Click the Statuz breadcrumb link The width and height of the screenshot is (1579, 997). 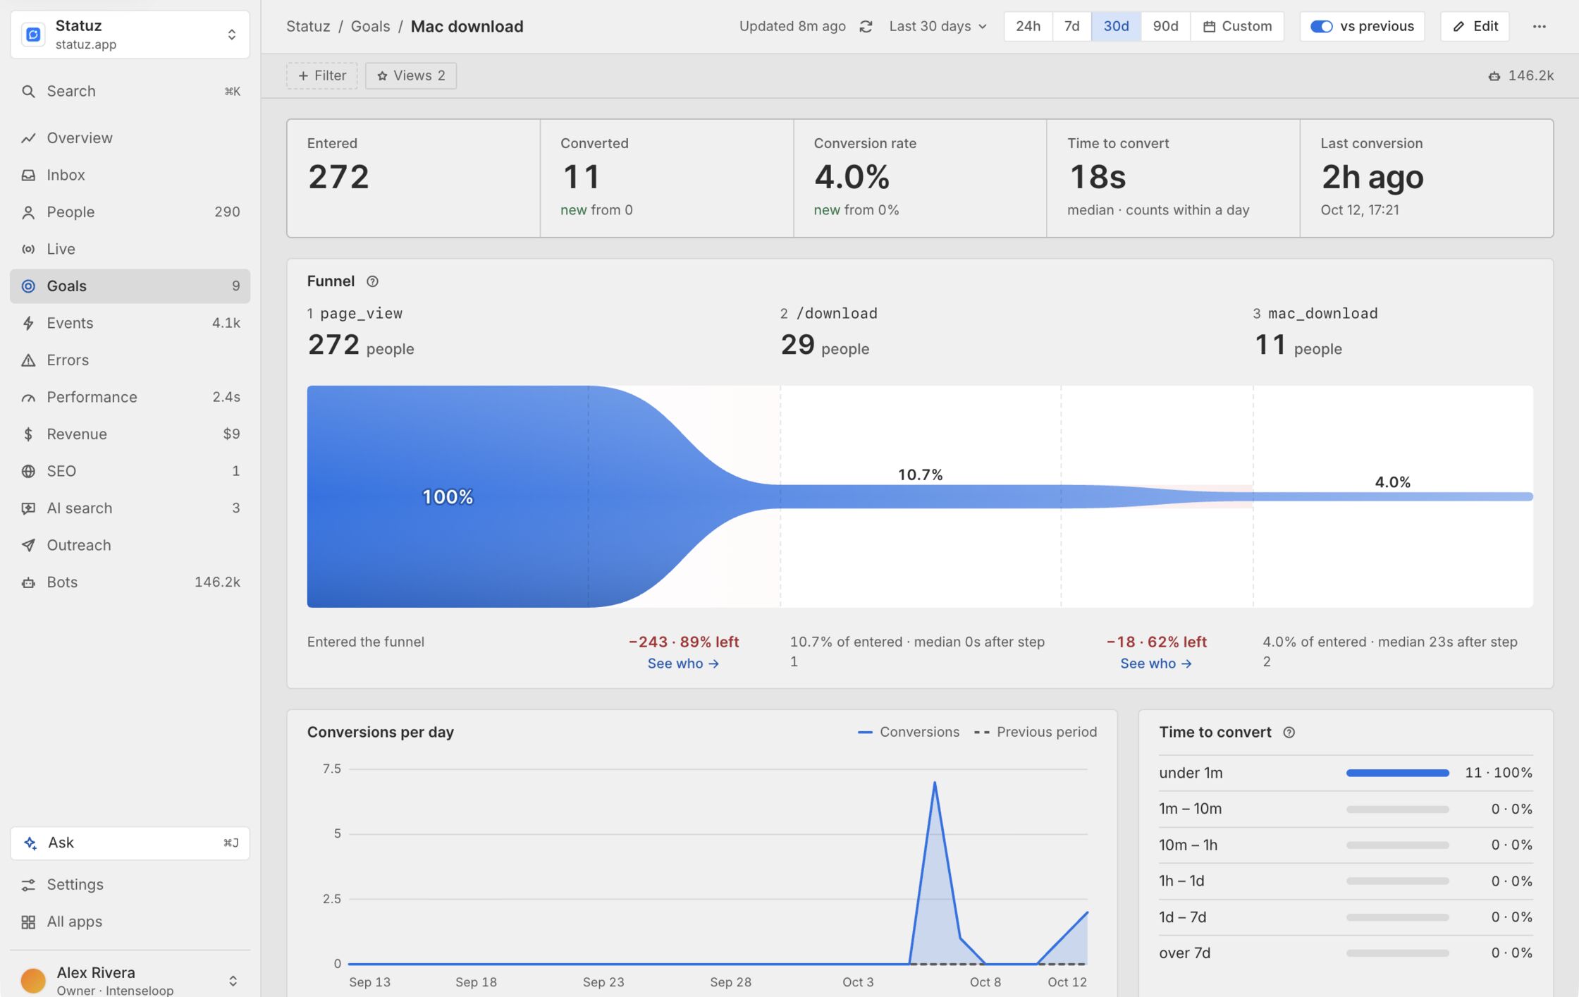308,27
